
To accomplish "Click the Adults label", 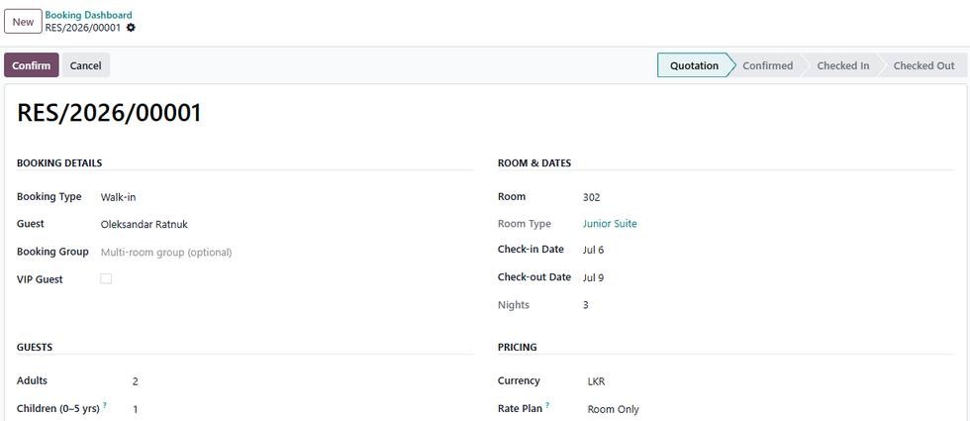I will [x=32, y=380].
